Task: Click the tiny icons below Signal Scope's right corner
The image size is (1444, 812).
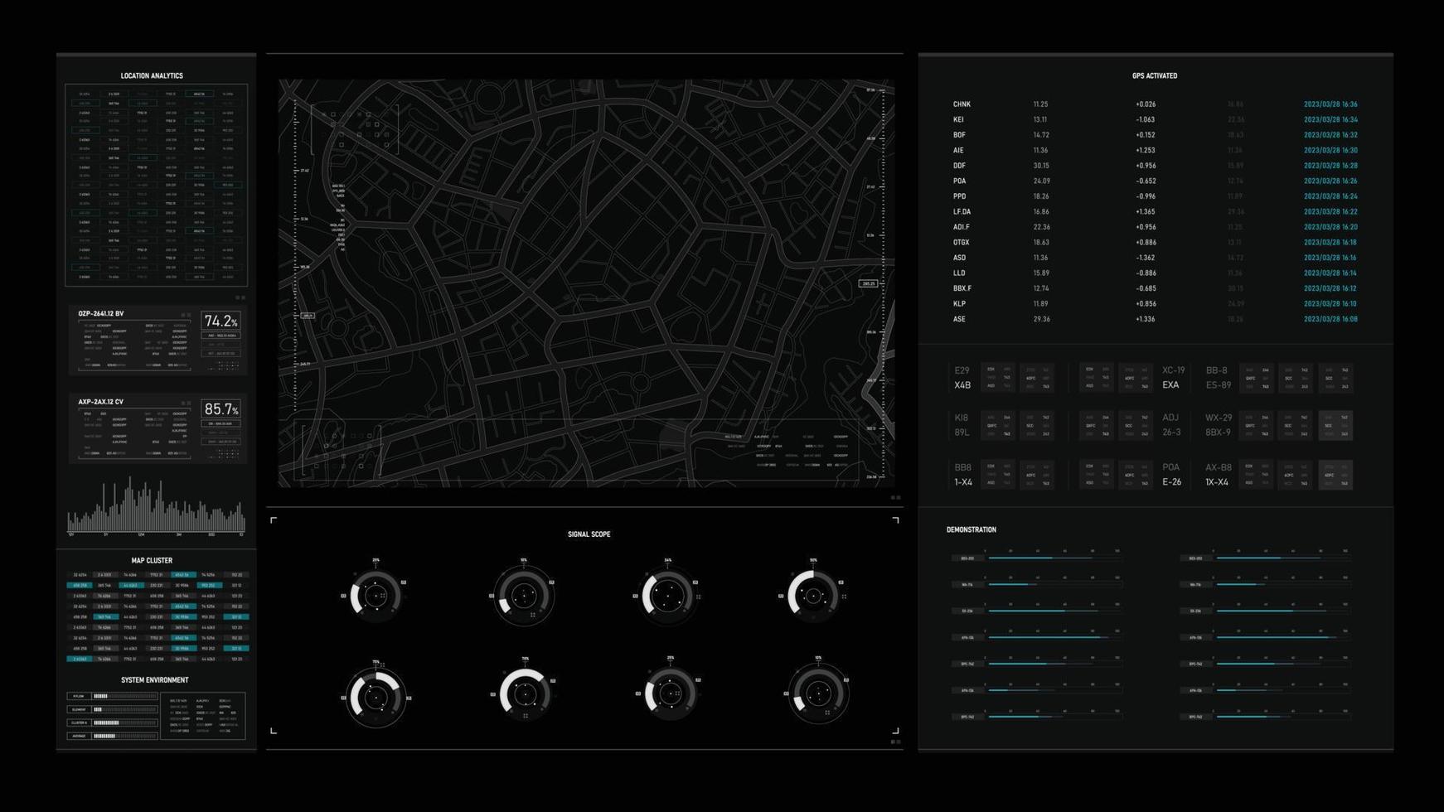Action: click(895, 742)
